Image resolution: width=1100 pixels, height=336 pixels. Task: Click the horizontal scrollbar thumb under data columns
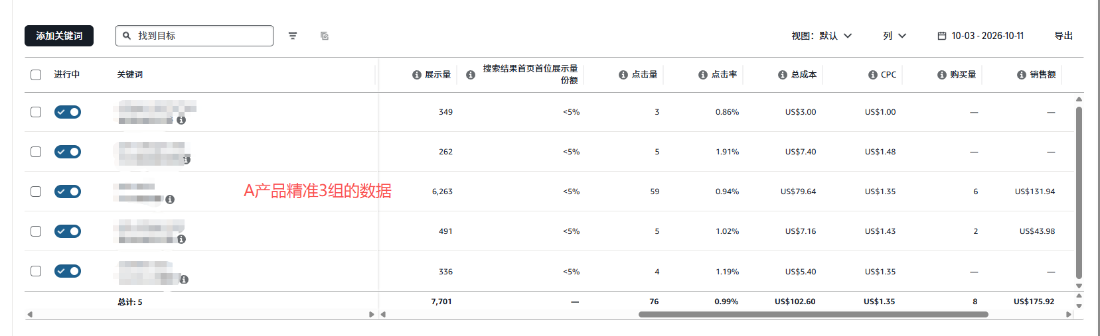pyautogui.click(x=813, y=315)
